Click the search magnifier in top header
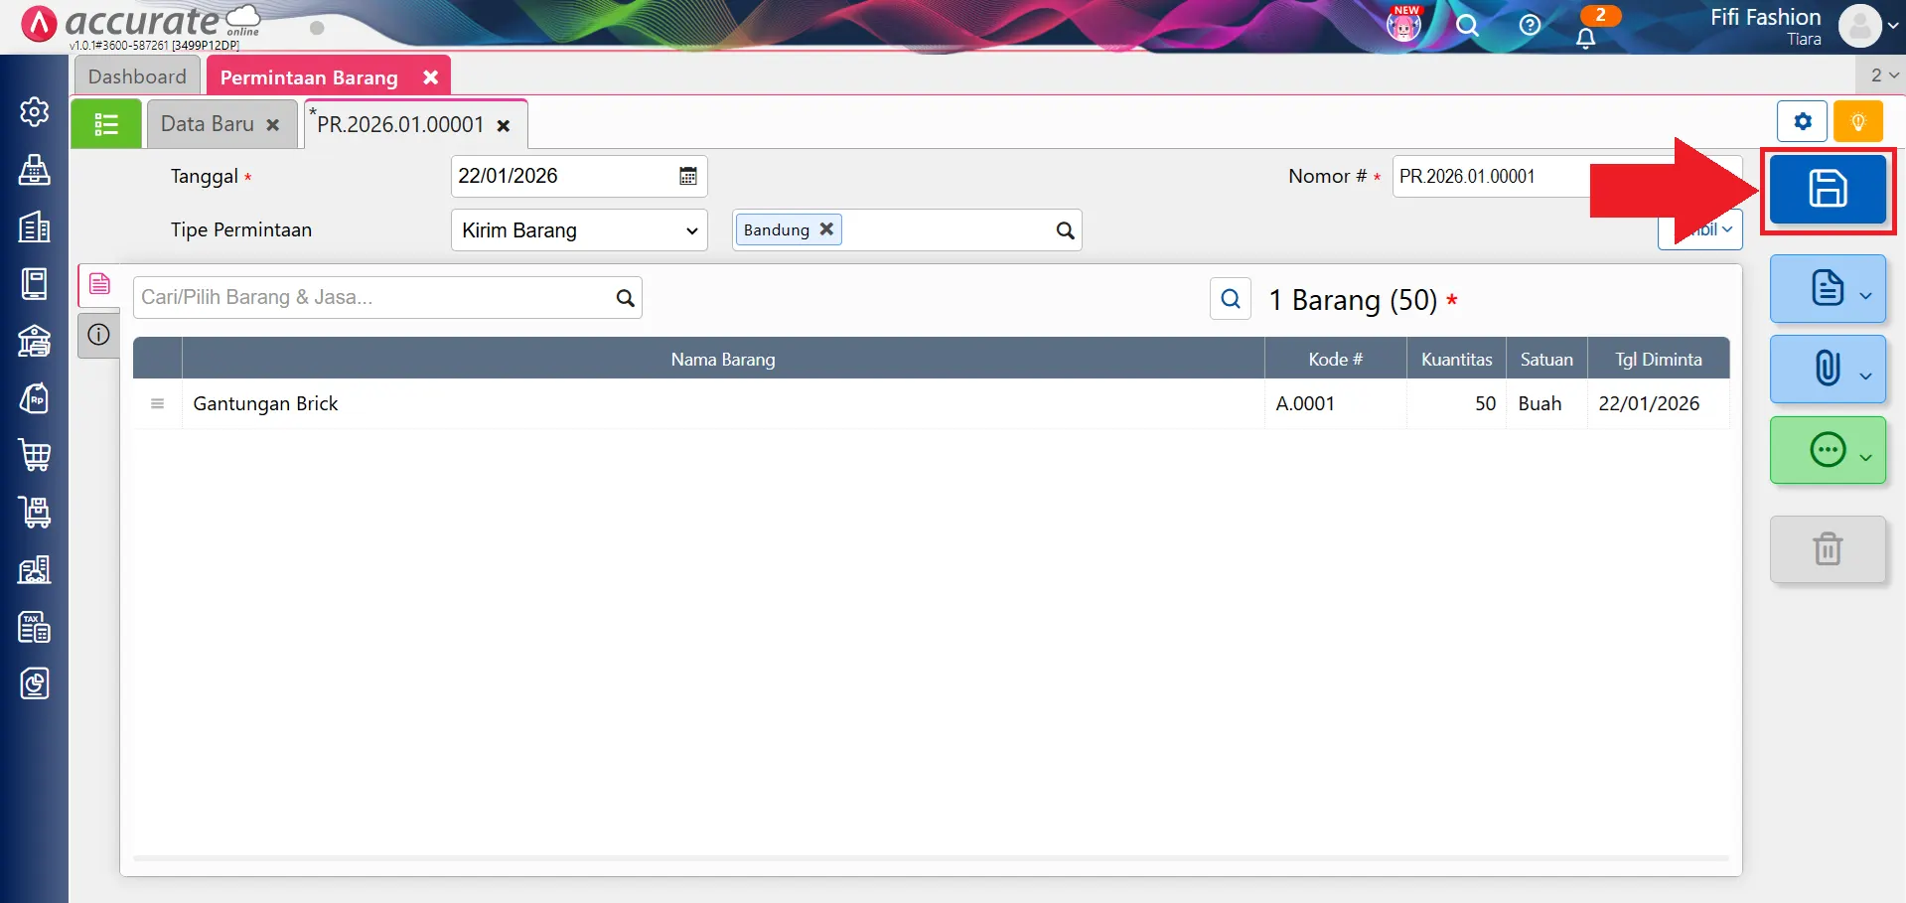The width and height of the screenshot is (1906, 903). [1467, 26]
